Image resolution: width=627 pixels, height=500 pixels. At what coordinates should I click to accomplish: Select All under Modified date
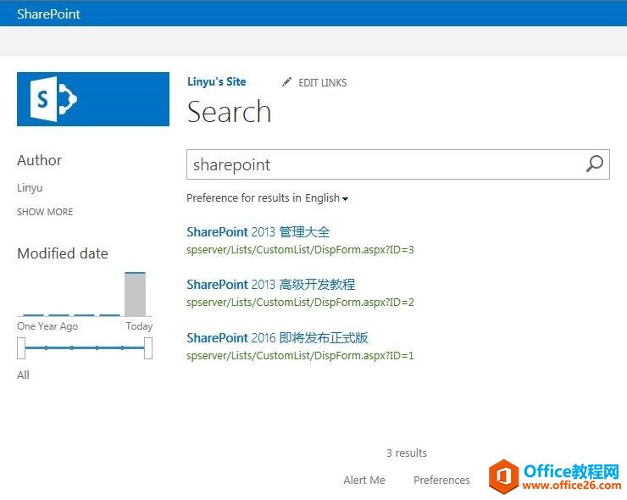tap(23, 375)
